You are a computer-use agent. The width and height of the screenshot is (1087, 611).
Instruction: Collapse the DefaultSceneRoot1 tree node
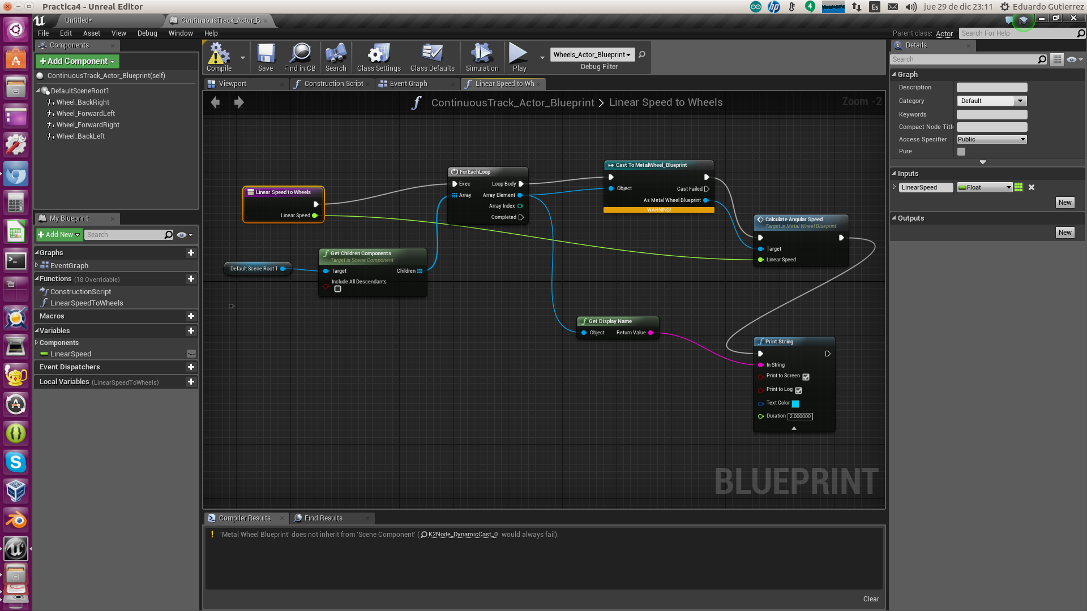(x=38, y=91)
